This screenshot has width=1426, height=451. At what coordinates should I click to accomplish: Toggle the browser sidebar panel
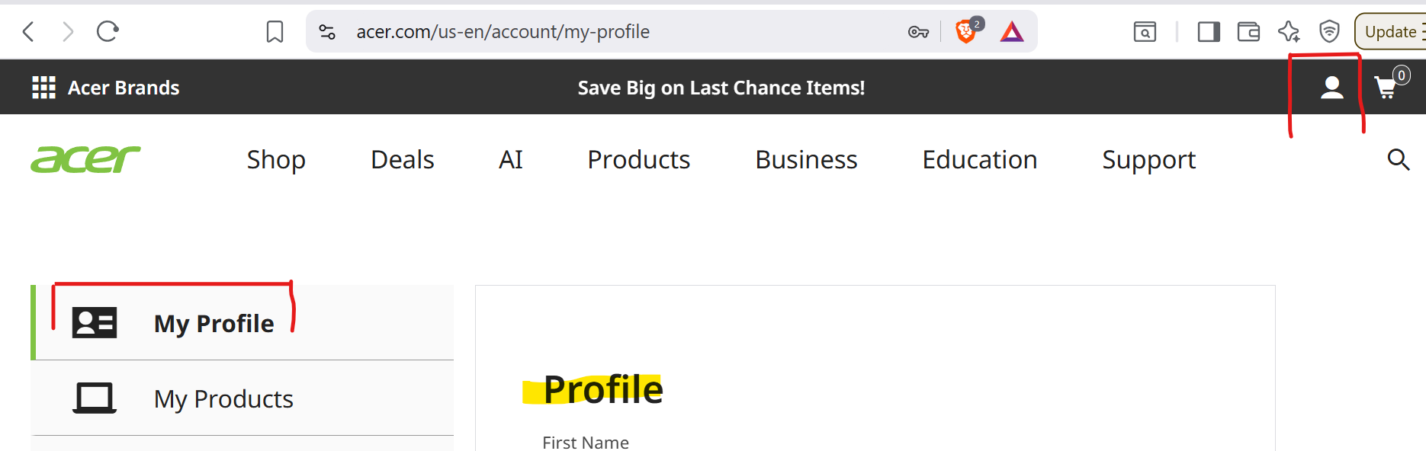(1209, 32)
